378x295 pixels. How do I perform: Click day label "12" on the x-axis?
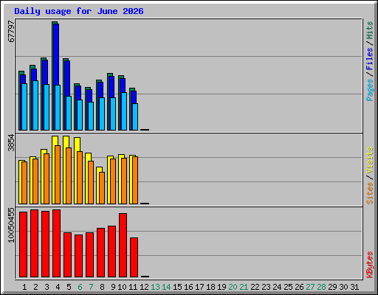point(144,287)
